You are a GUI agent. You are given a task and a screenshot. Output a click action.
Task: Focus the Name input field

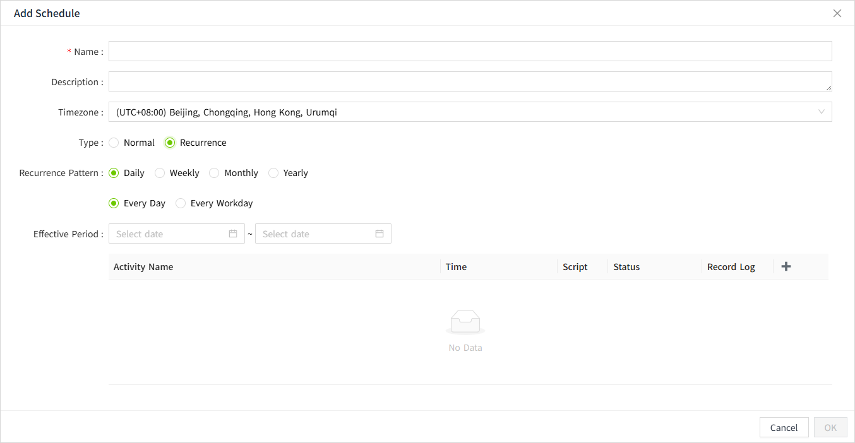pos(470,51)
